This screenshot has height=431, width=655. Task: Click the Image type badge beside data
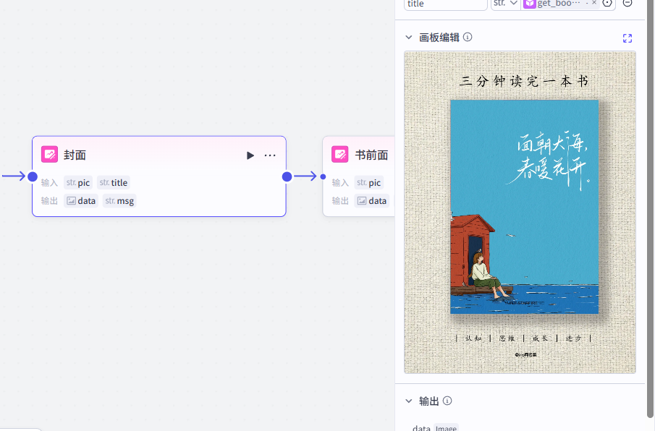click(x=446, y=428)
